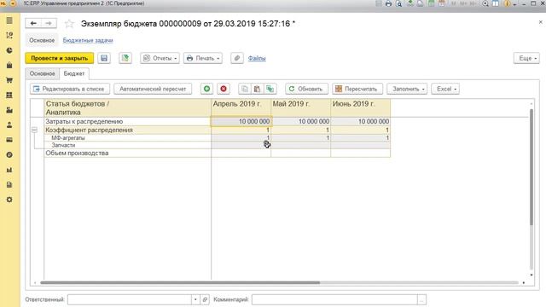This screenshot has height=307, width=546.
Task: Open the Ответственный field dropdown arrow
Action: (195, 299)
